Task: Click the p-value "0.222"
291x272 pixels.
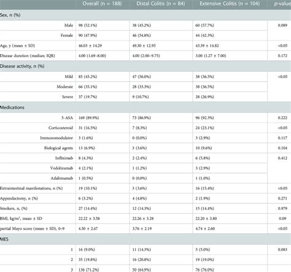Action: click(282, 118)
